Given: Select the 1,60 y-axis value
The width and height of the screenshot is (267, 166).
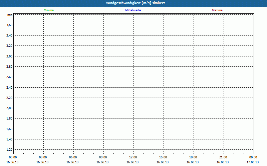Looking at the screenshot, I should [x=9, y=129].
